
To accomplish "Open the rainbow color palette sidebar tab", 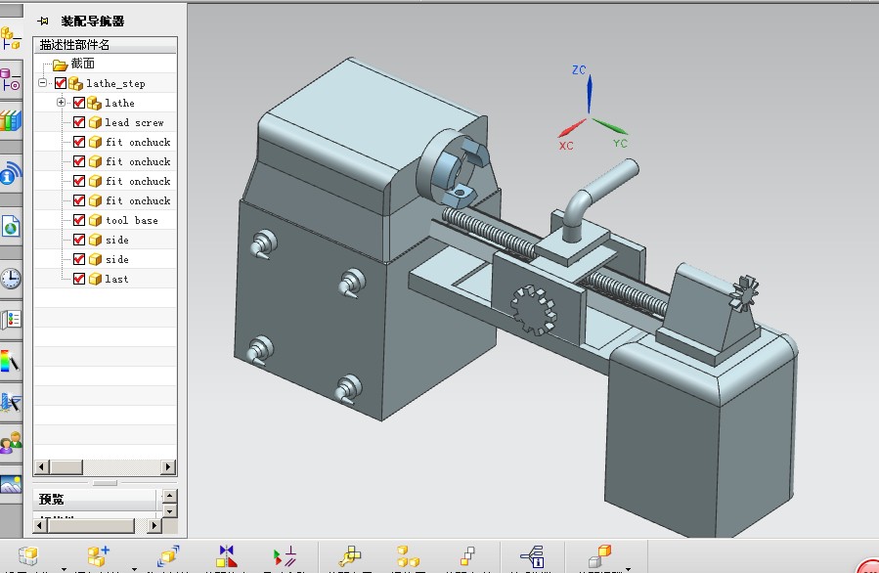I will [11, 361].
